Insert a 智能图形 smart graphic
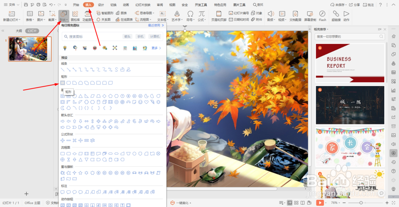This screenshot has width=399, height=207. tap(105, 13)
